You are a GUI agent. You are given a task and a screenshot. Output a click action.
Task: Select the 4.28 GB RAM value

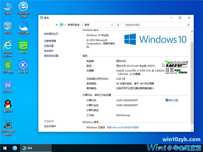121,79
